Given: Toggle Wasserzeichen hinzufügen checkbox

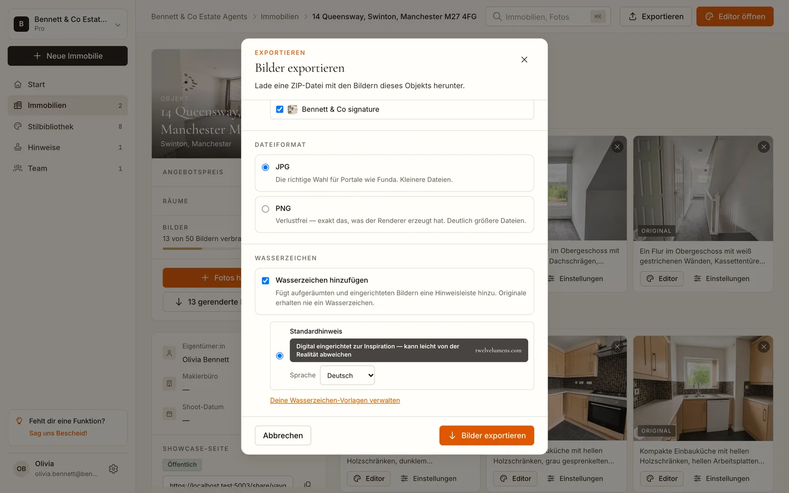Looking at the screenshot, I should 266,281.
